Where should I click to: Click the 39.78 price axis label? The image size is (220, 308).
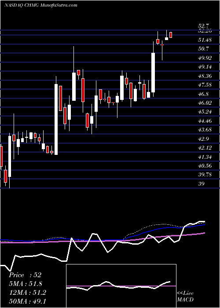pyautogui.click(x=205, y=175)
